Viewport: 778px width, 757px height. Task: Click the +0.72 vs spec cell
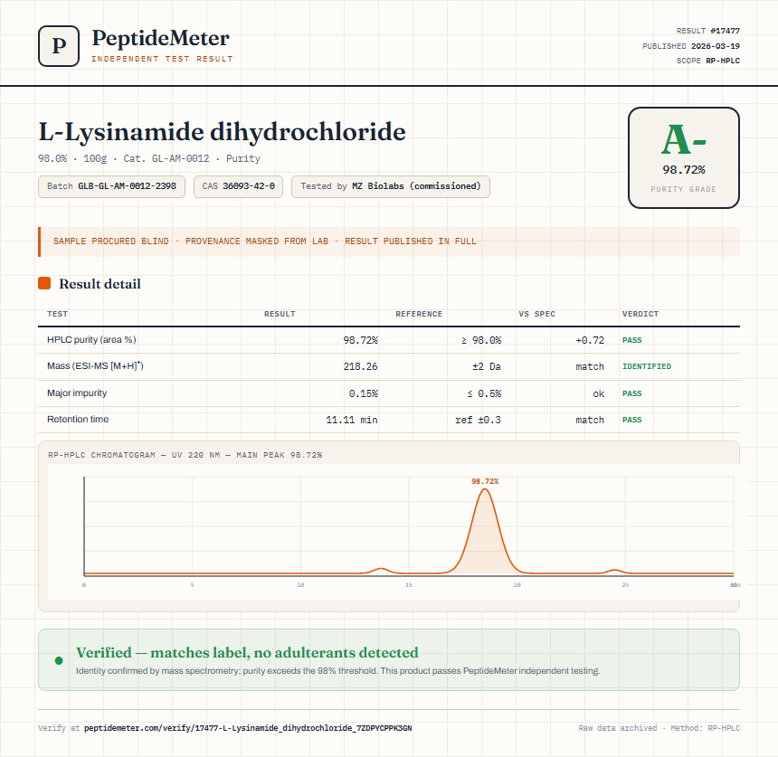point(590,340)
